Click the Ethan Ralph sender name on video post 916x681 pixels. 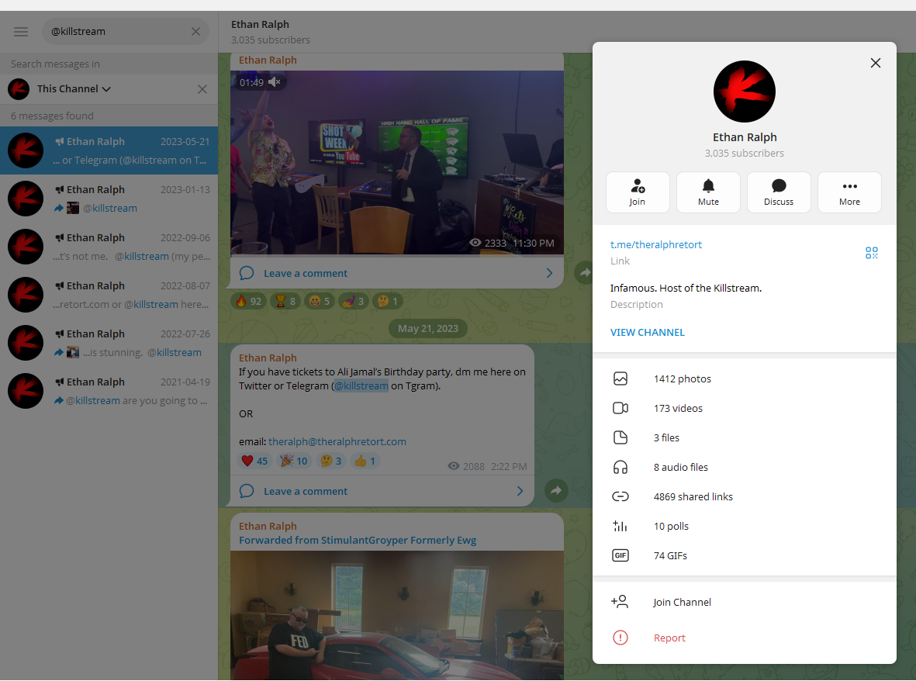tap(268, 60)
